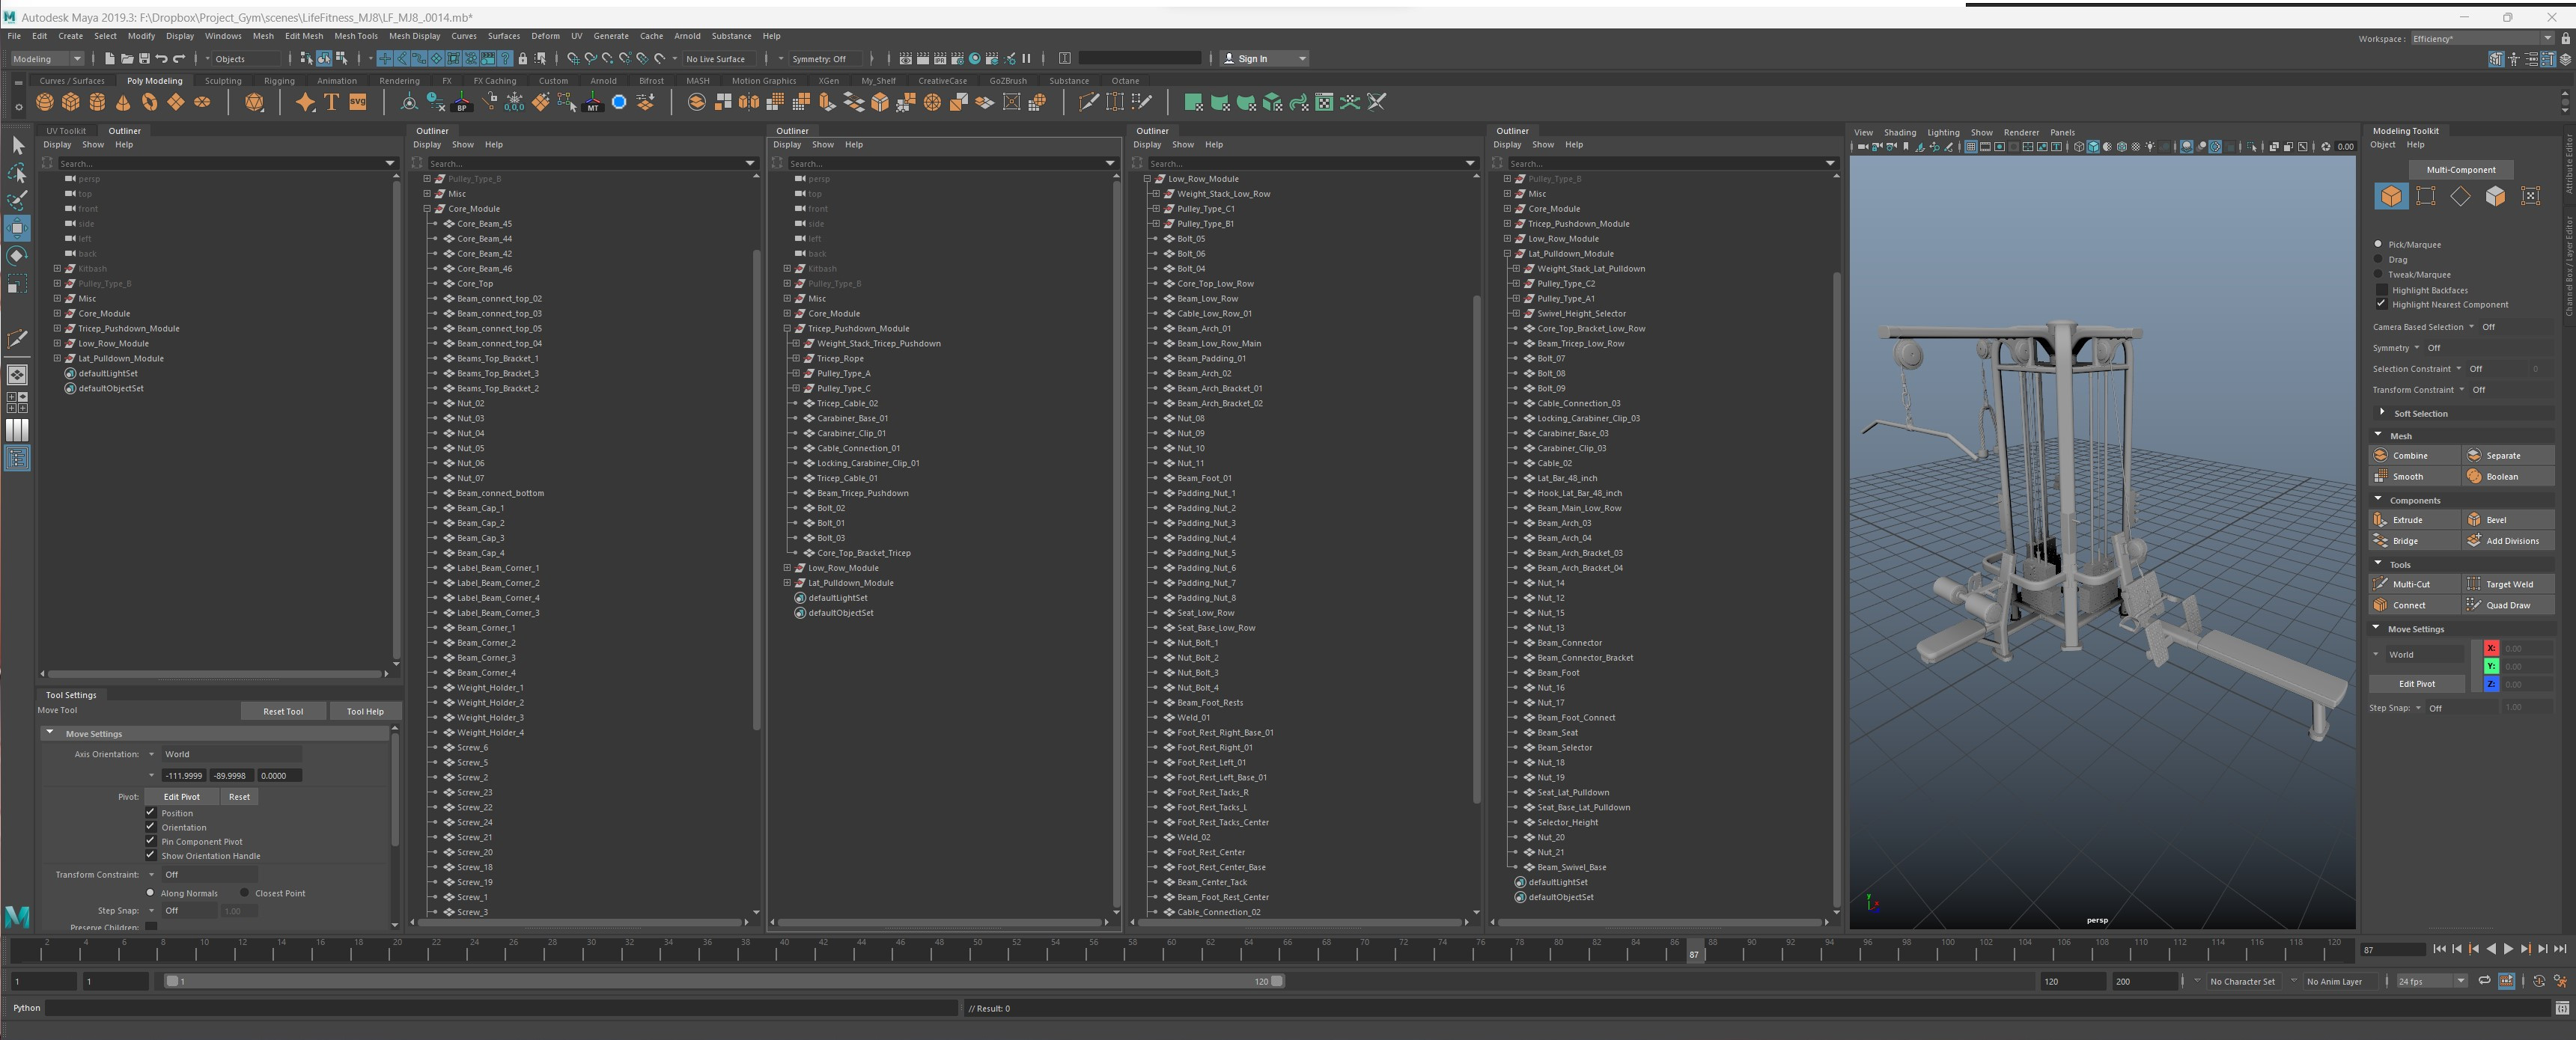Open the Mesh Tools menu
The height and width of the screenshot is (1040, 2576).
355,36
